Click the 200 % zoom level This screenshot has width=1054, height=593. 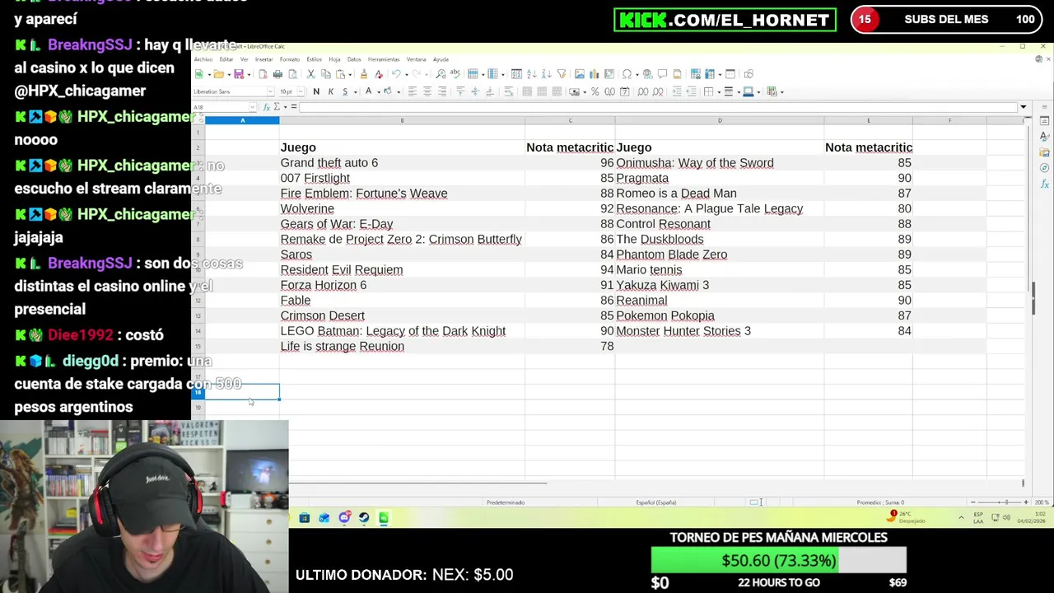1042,502
